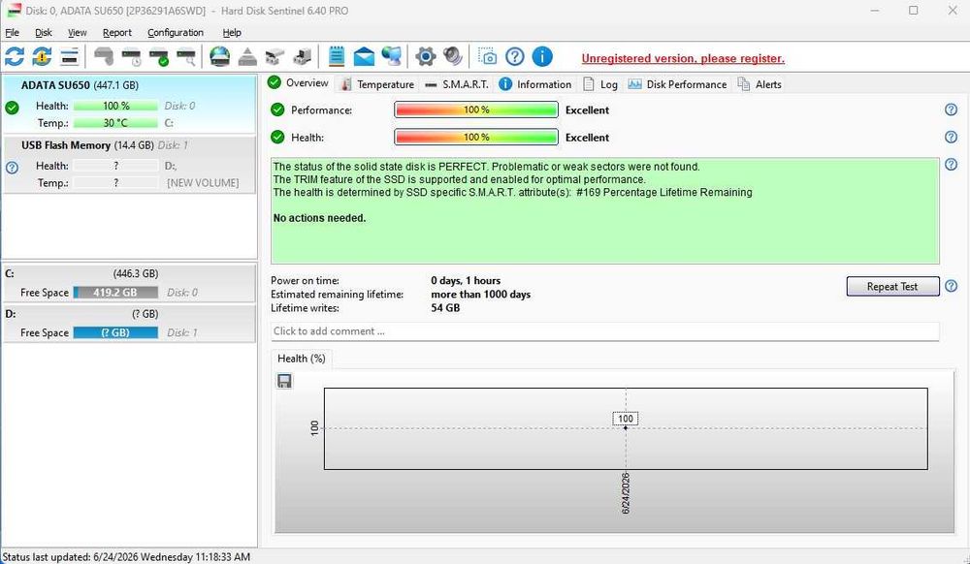Screen dimensions: 970x564
Task: Select the D: partition entry
Action: click(129, 323)
